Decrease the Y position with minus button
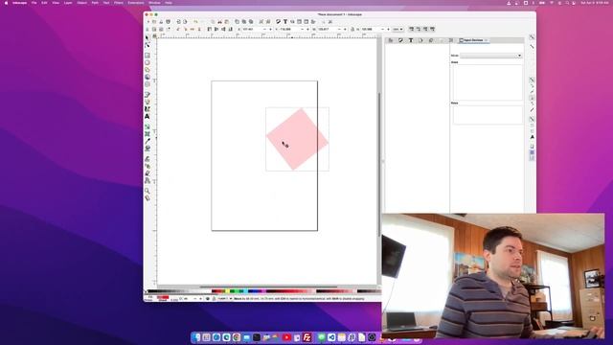Screen dimensions: 613x345 point(302,30)
